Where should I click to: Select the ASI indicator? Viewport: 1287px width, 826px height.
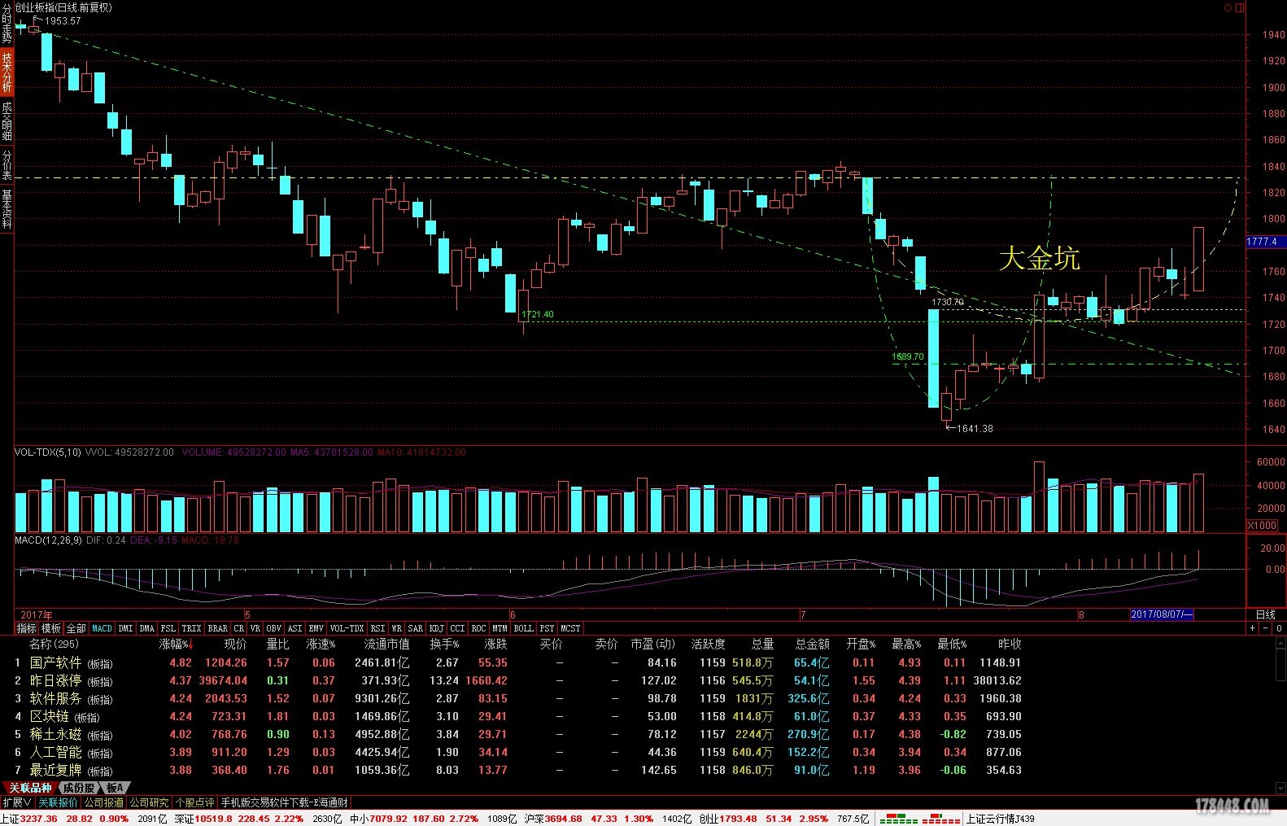[295, 628]
